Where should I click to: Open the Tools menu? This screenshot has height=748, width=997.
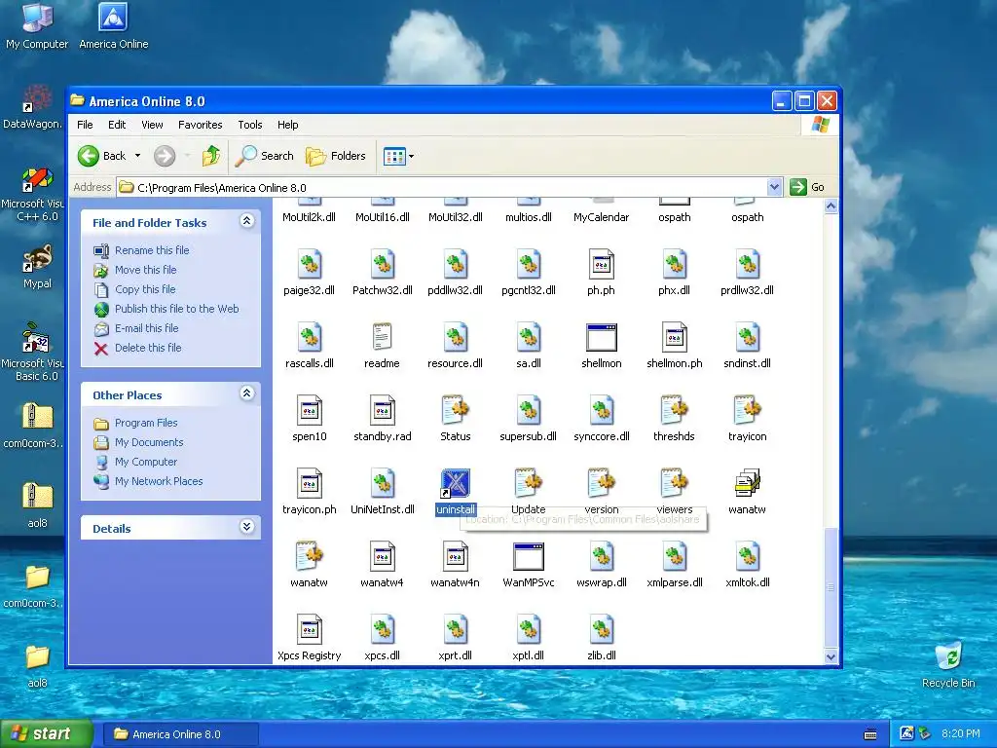250,125
